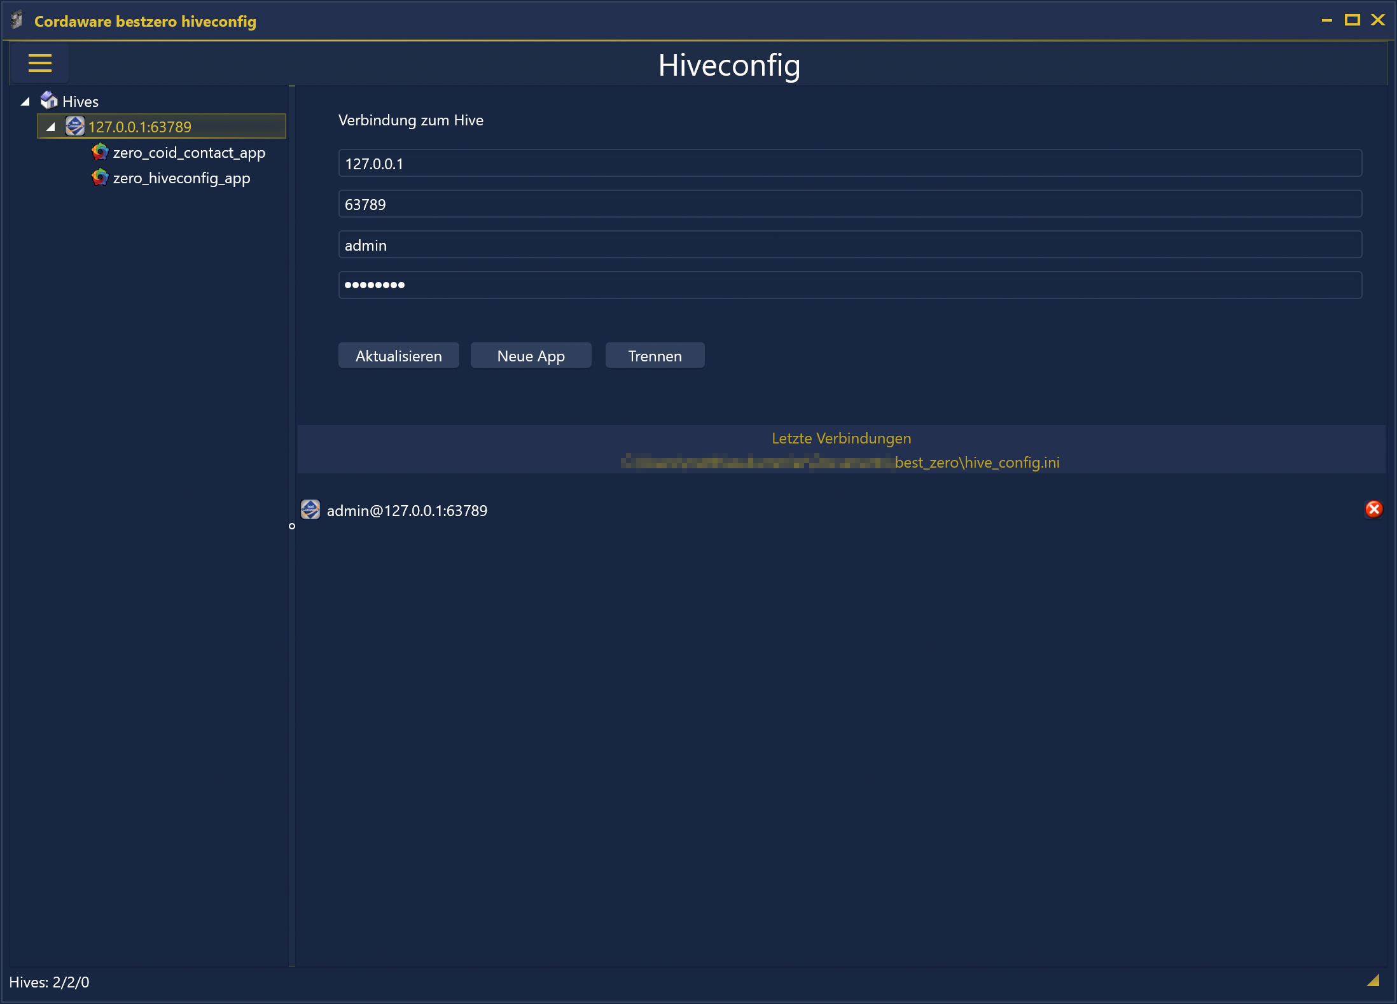Collapse the Hives tree root
Viewport: 1397px width, 1004px height.
(x=25, y=102)
